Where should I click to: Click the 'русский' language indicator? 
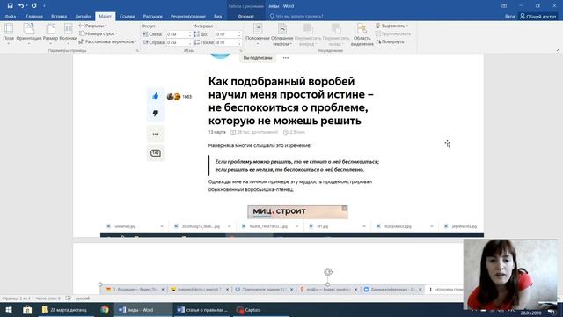tap(83, 299)
